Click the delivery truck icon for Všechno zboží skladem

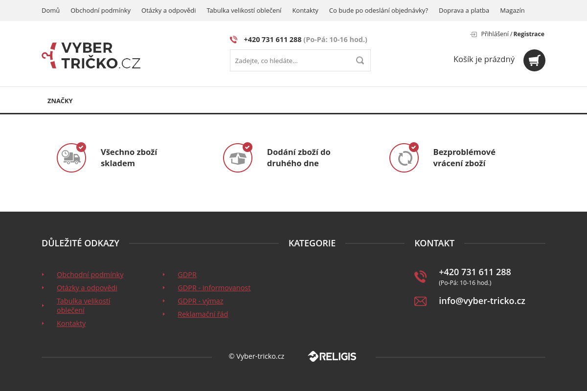(x=71, y=157)
